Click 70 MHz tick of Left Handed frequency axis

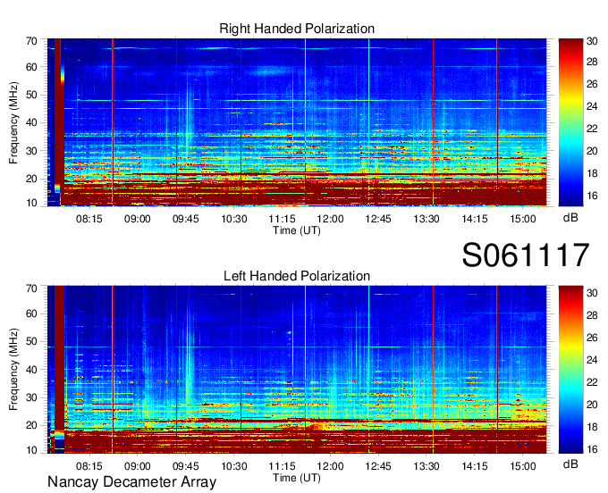[x=31, y=288]
